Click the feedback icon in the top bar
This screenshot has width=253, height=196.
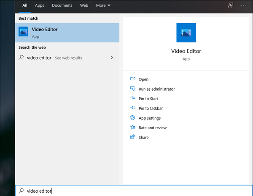pos(230,5)
